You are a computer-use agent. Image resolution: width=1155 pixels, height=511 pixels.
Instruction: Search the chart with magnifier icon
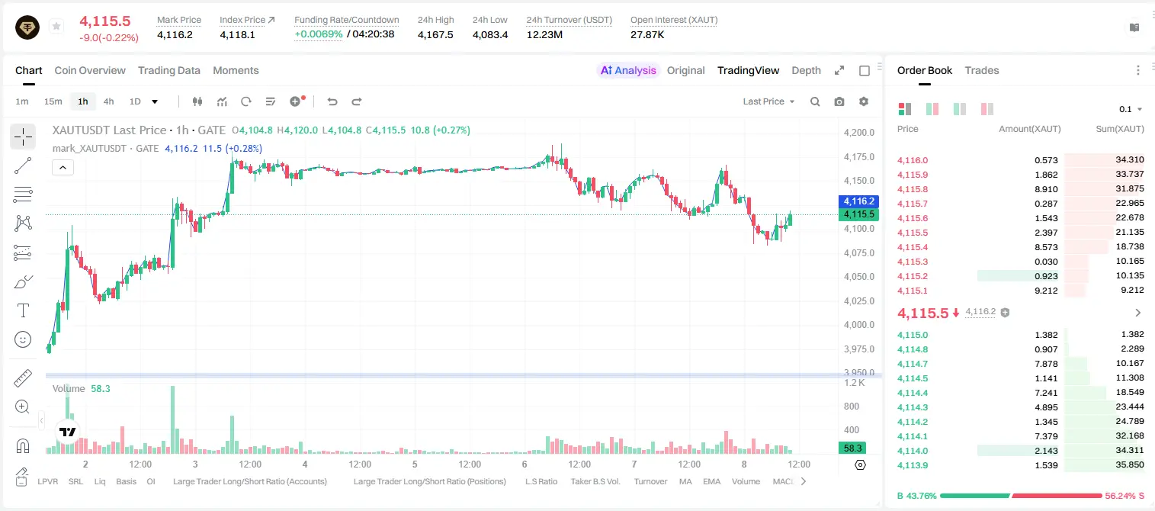click(x=815, y=101)
